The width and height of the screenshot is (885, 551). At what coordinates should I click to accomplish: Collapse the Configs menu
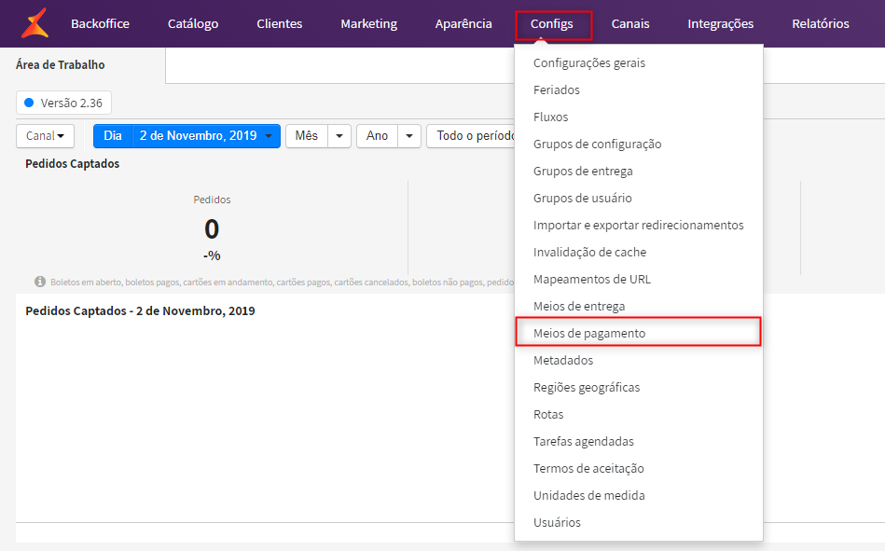coord(552,23)
